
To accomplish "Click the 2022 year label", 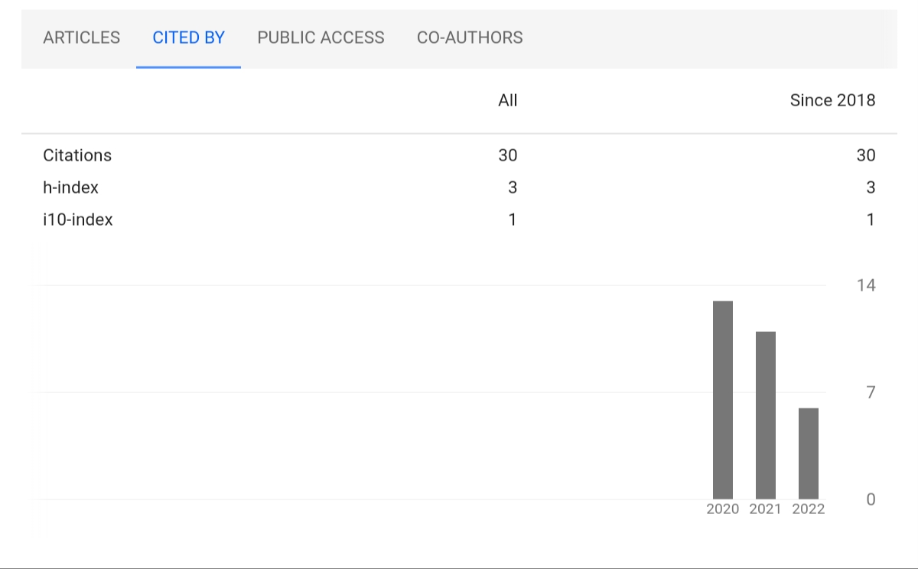I will point(809,509).
